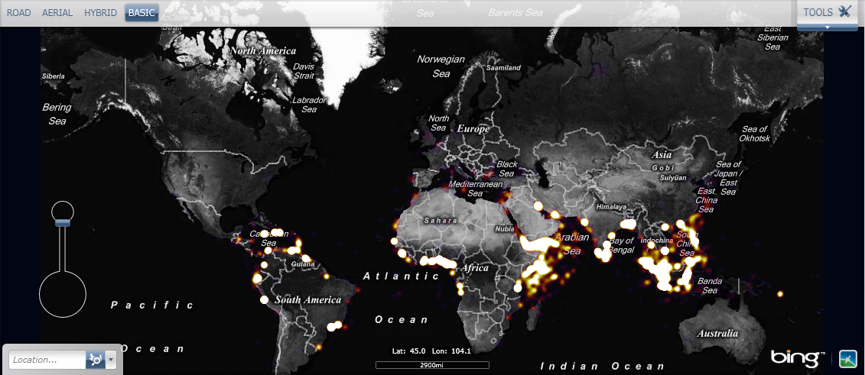Viewport: 865px width, 375px height.
Task: Click the blue square icon beside Bing logo
Action: click(848, 358)
